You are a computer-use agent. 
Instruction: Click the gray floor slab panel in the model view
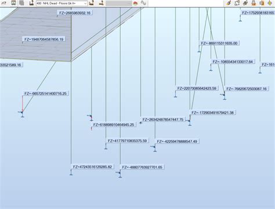pyautogui.click(x=35, y=35)
